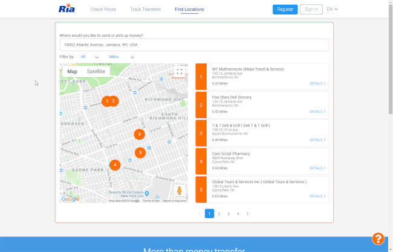Screen dimensions: 393x252
Task: Select map marker number 3
Action: pyautogui.click(x=139, y=134)
